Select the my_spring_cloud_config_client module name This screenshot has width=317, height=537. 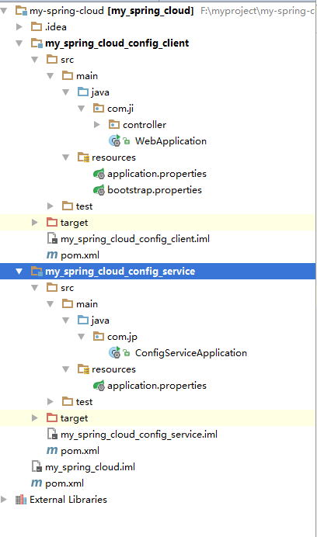(117, 43)
